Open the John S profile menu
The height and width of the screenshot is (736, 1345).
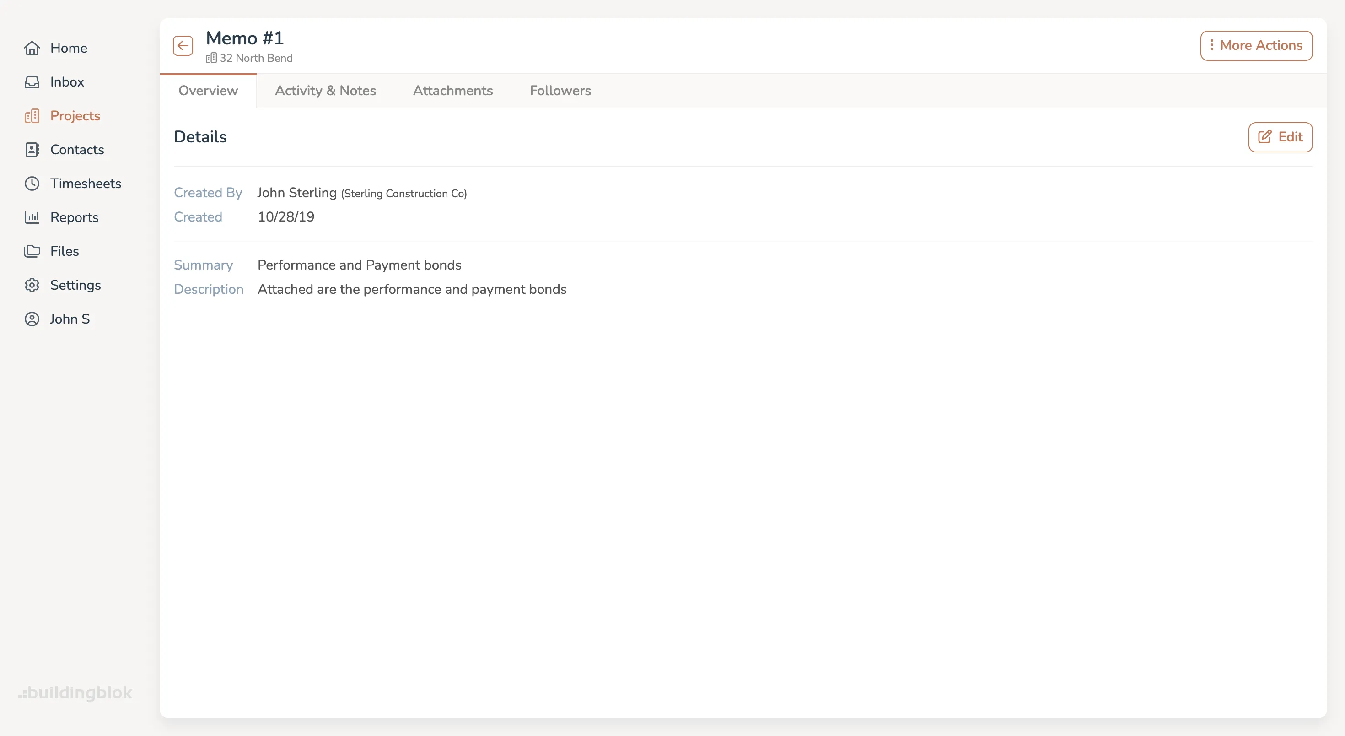[x=70, y=319]
